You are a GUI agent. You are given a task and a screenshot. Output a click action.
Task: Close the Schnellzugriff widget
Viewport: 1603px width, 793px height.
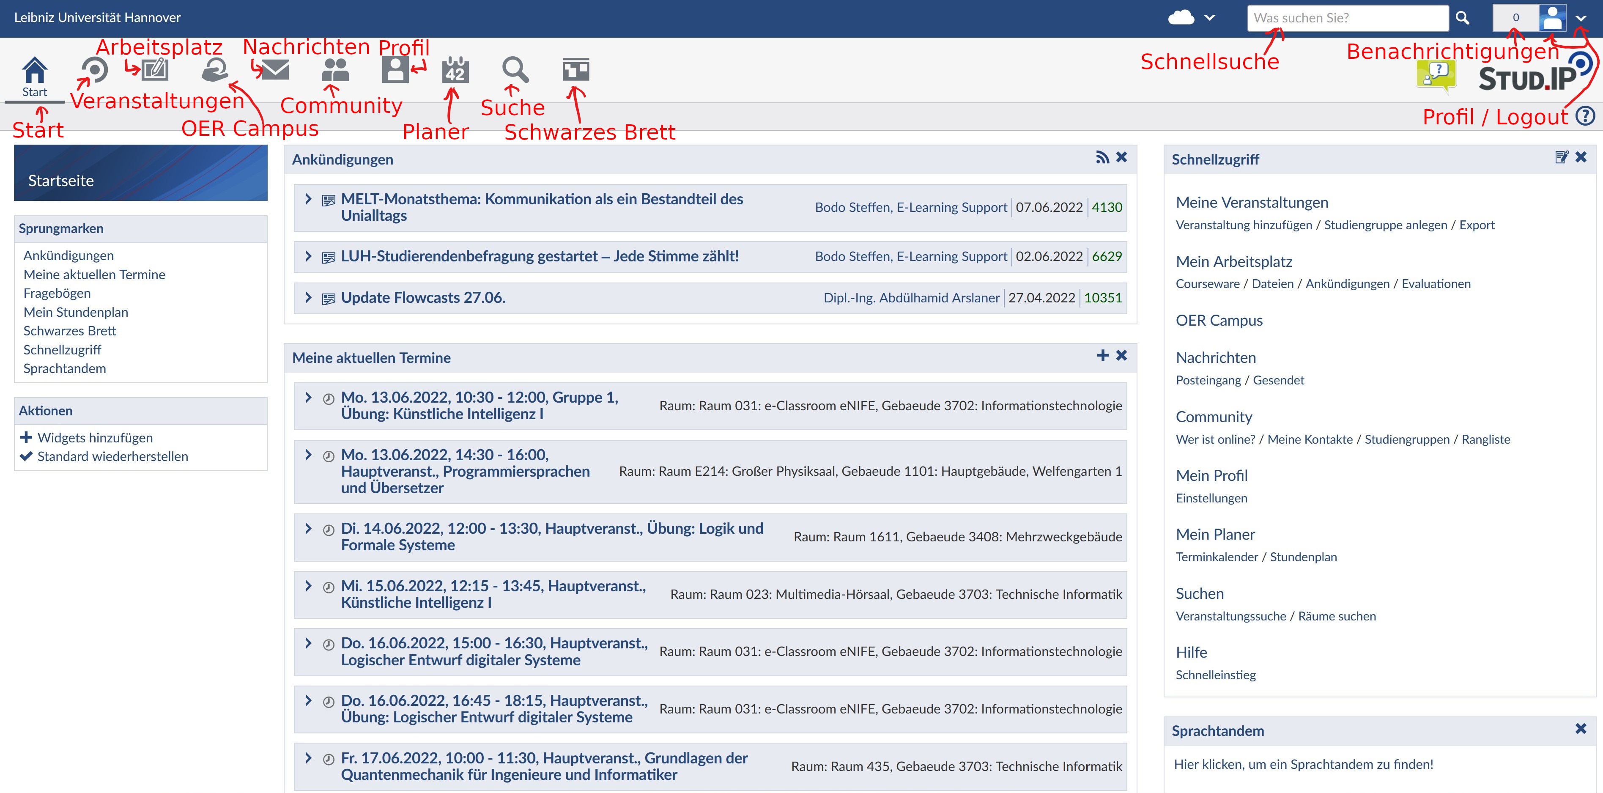tap(1581, 157)
